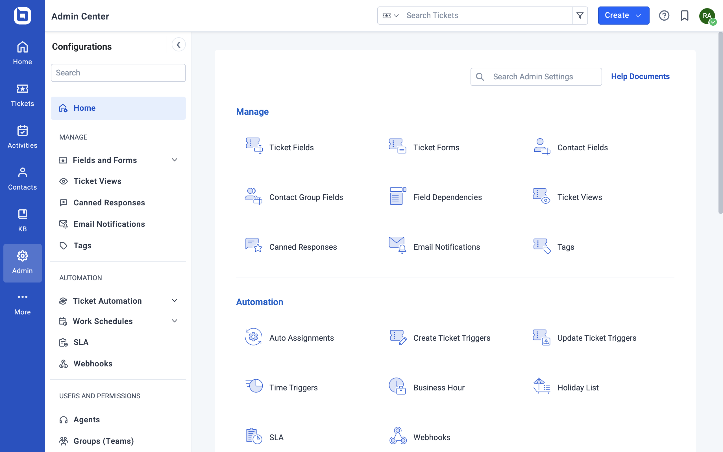The height and width of the screenshot is (452, 723).
Task: Open the Create dropdown arrow
Action: pyautogui.click(x=639, y=15)
